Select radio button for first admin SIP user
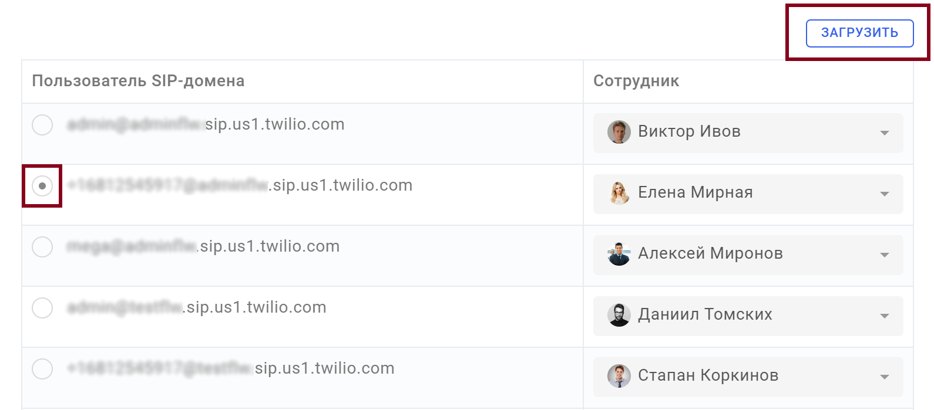 42,125
